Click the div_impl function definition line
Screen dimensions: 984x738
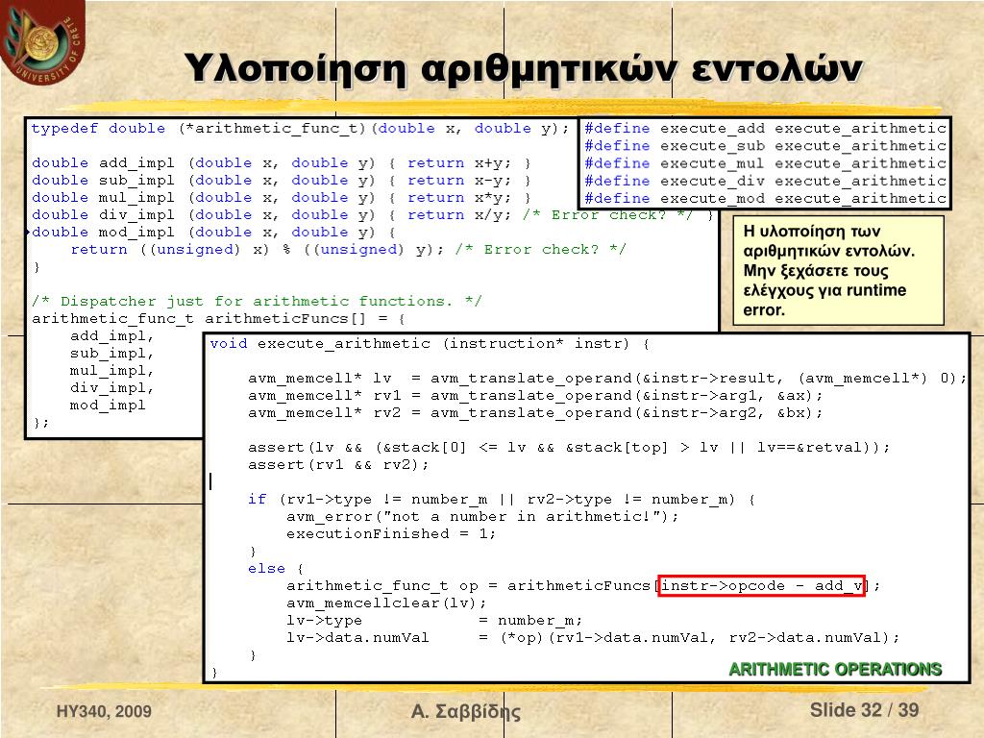click(373, 215)
